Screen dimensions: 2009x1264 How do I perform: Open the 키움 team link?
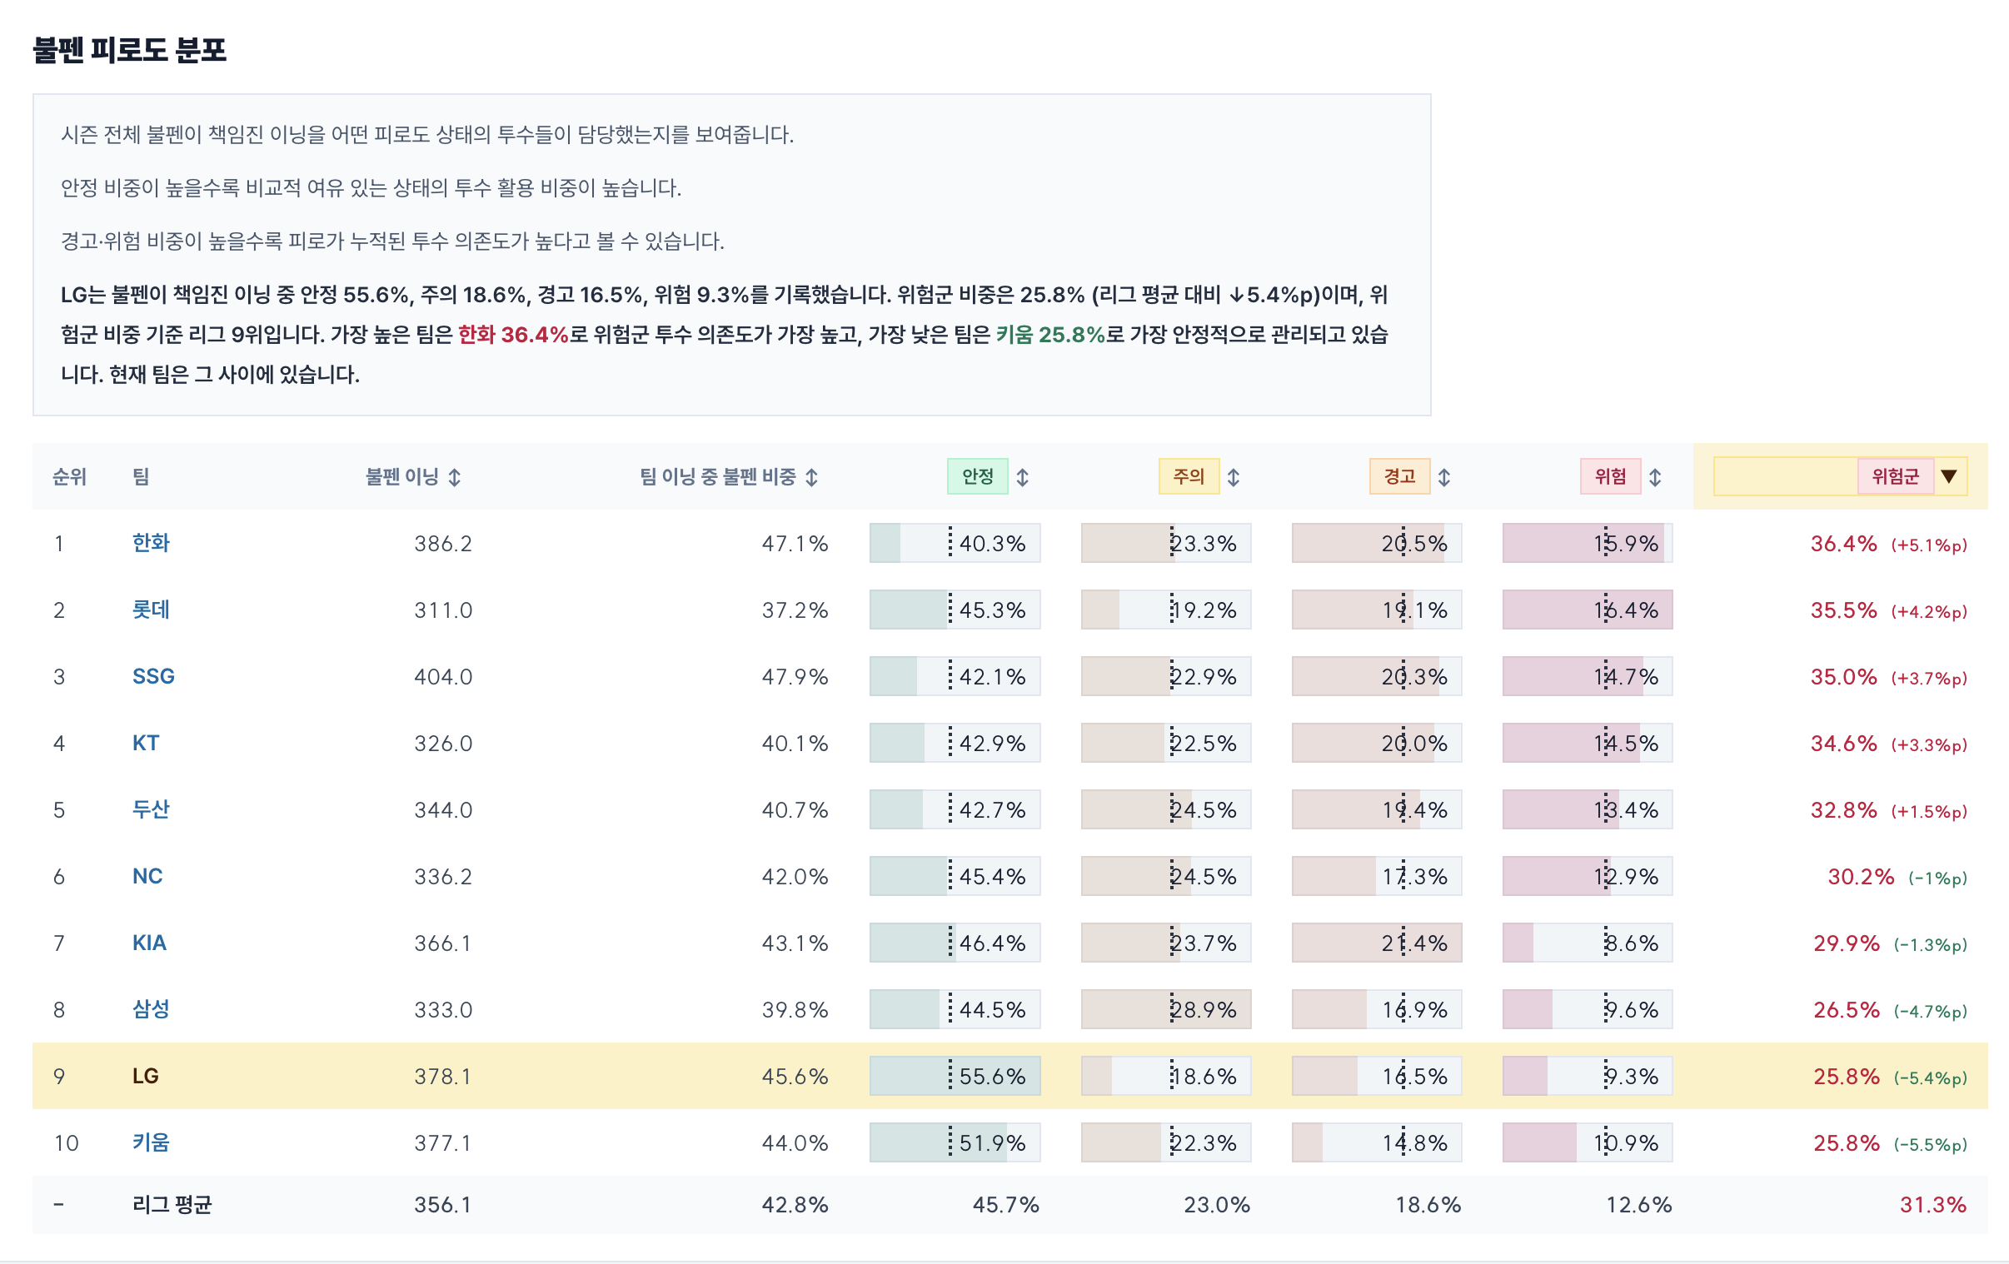pos(151,1142)
